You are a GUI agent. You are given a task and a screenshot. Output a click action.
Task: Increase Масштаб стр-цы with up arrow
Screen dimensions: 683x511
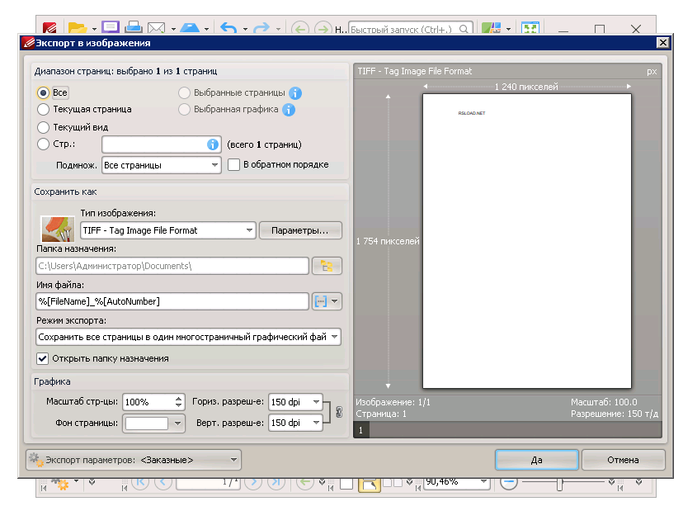pyautogui.click(x=179, y=398)
